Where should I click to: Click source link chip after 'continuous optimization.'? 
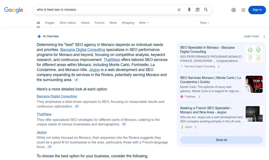coord(77,106)
